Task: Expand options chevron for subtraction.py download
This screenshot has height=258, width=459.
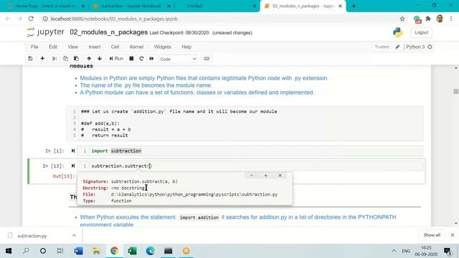Action: [x=74, y=236]
